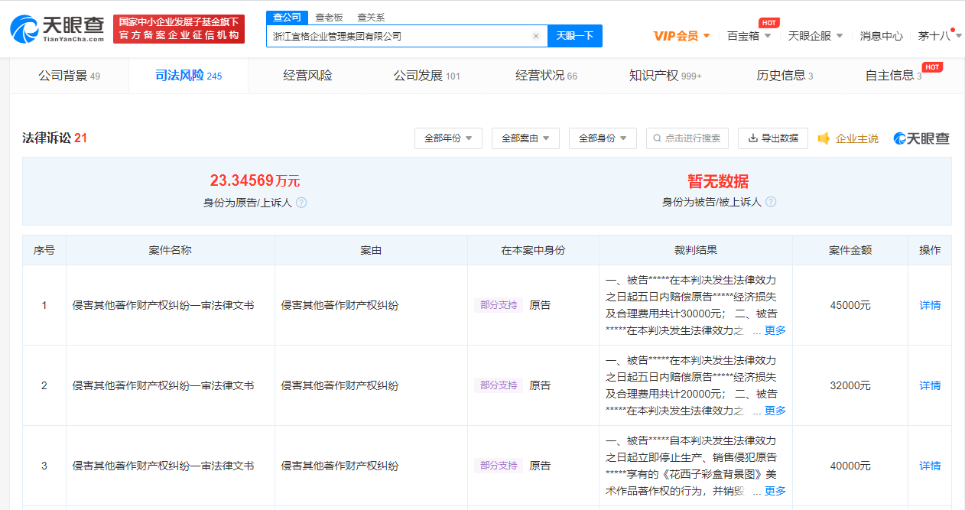Viewport: 965px width, 510px height.
Task: Open the 茅十八 user account menu
Action: 939,36
